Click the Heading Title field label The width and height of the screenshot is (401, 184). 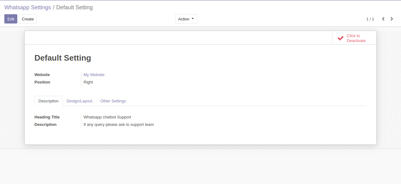(x=47, y=117)
